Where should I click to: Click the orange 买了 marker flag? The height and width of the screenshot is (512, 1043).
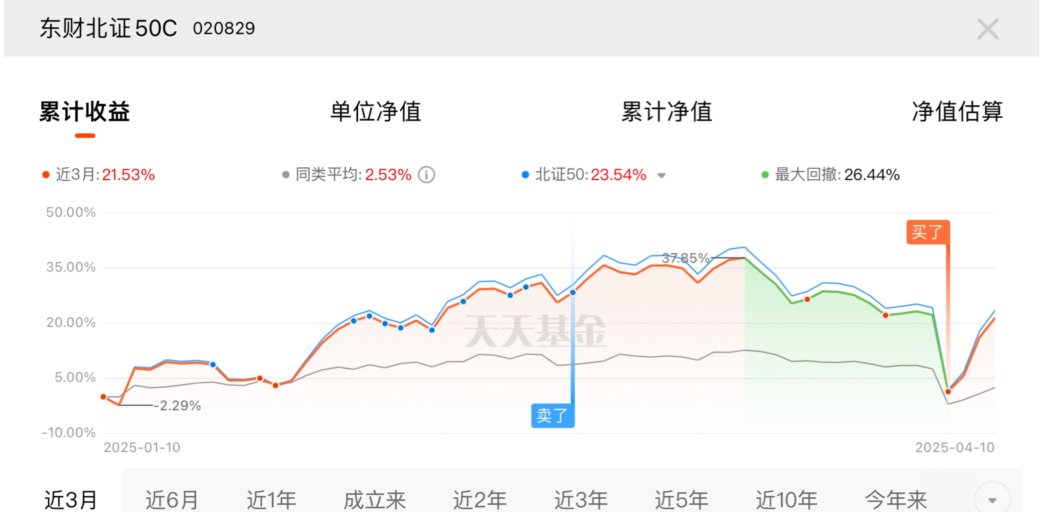coord(928,232)
